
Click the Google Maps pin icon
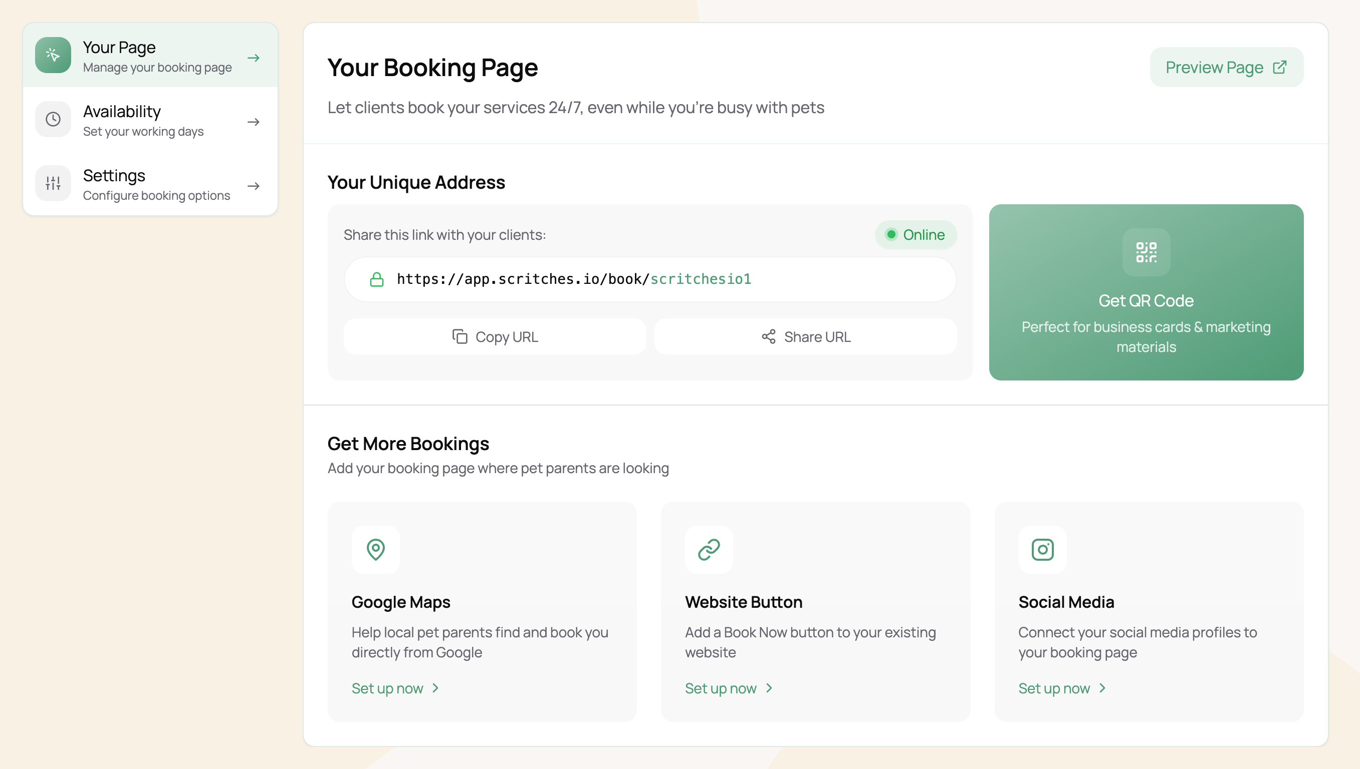[x=376, y=549]
